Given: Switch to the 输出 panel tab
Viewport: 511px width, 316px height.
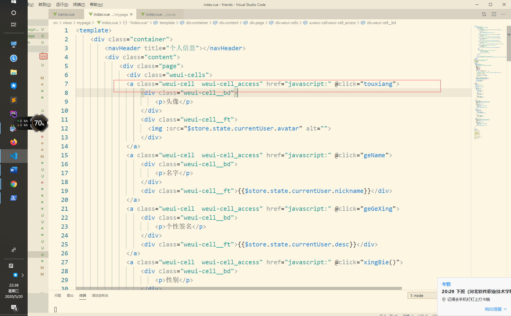Looking at the screenshot, I should coord(70,295).
